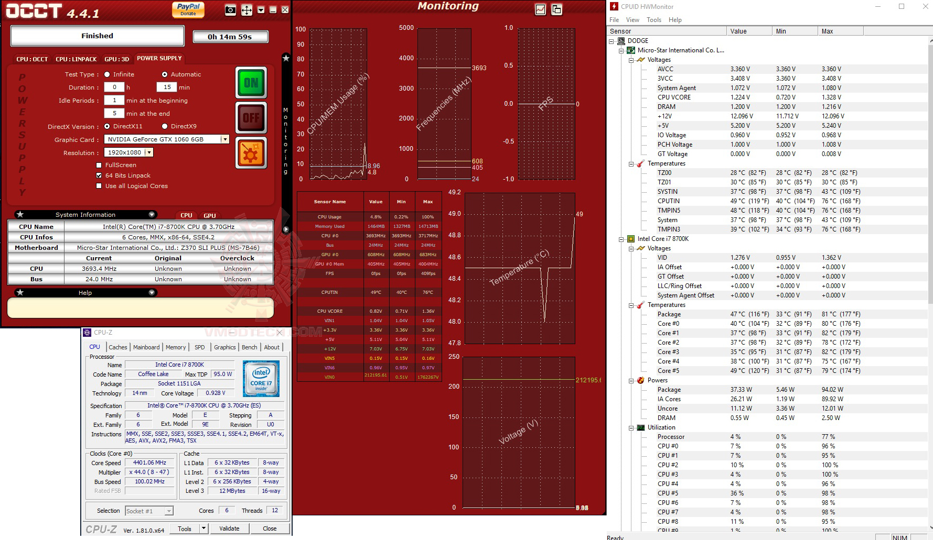Take an OCCT screenshot with camera icon
The image size is (933, 540).
tap(230, 10)
